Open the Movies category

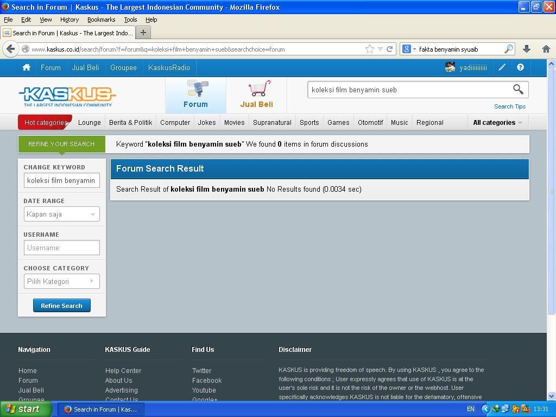tap(235, 123)
